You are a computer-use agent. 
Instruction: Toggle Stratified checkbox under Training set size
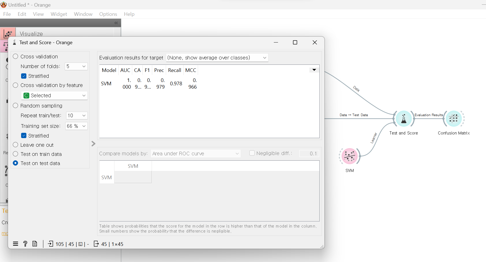[x=24, y=136]
